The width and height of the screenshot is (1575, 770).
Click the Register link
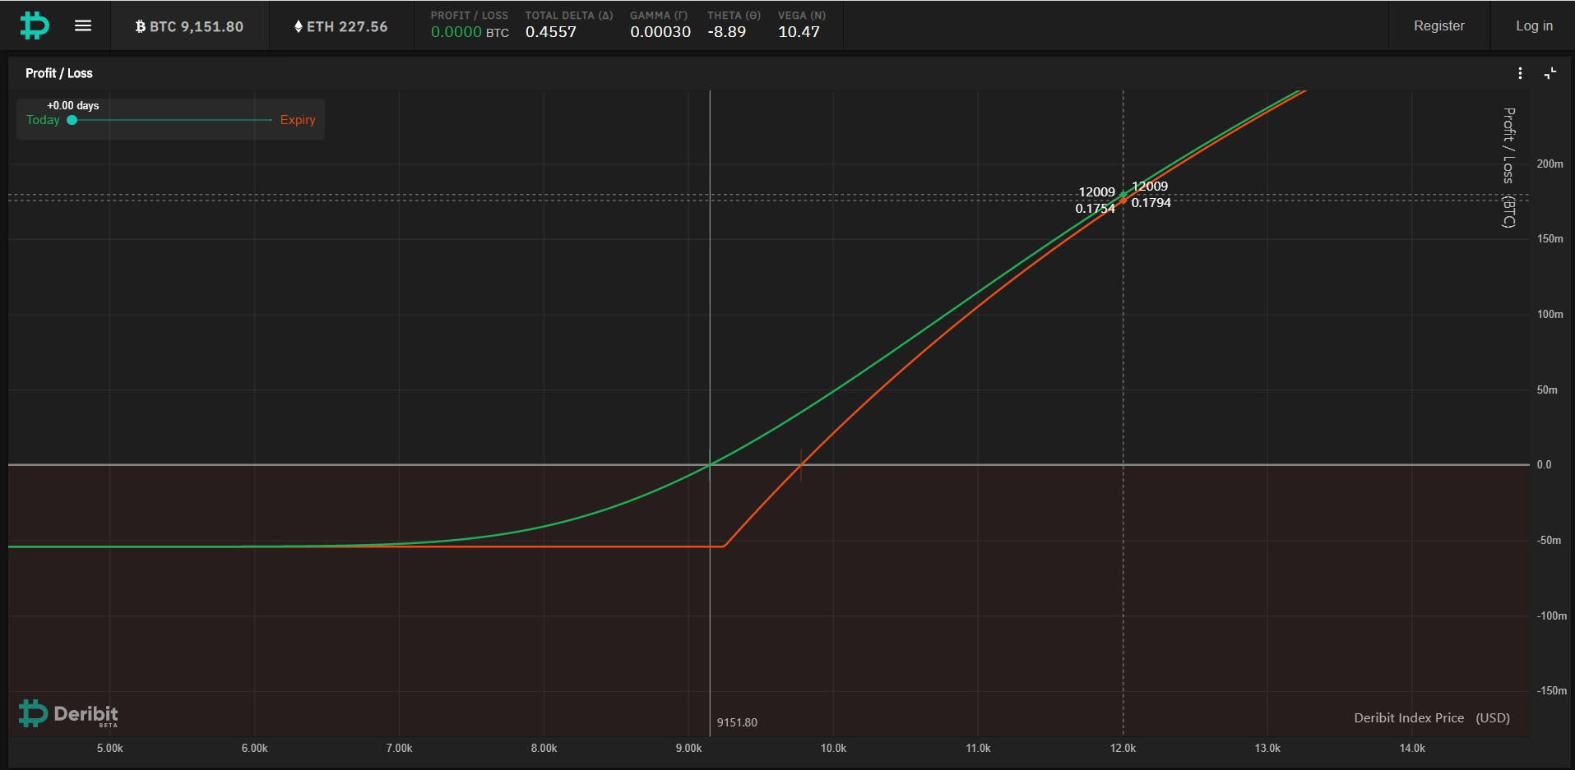[x=1438, y=25]
